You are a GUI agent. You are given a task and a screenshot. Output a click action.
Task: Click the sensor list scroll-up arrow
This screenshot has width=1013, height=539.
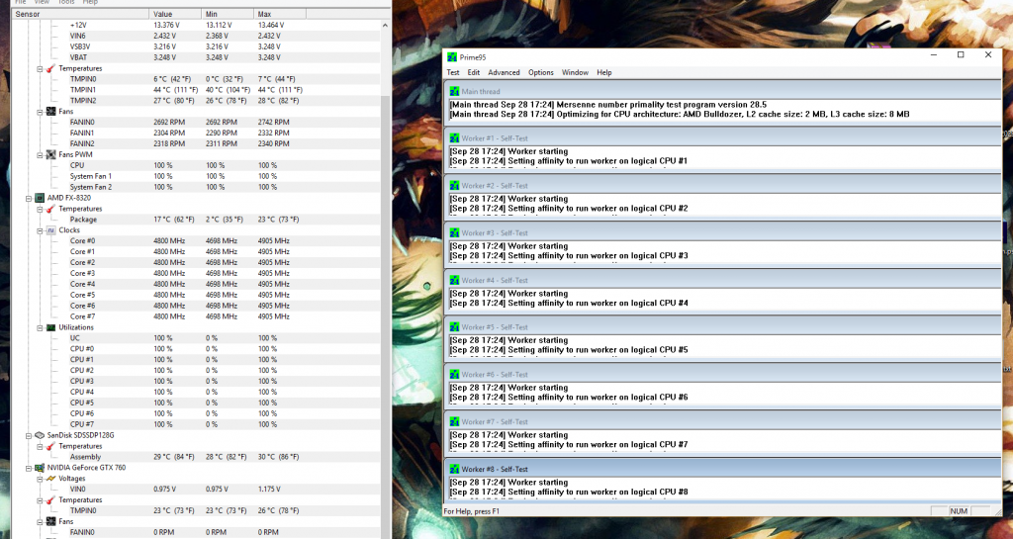click(x=385, y=26)
